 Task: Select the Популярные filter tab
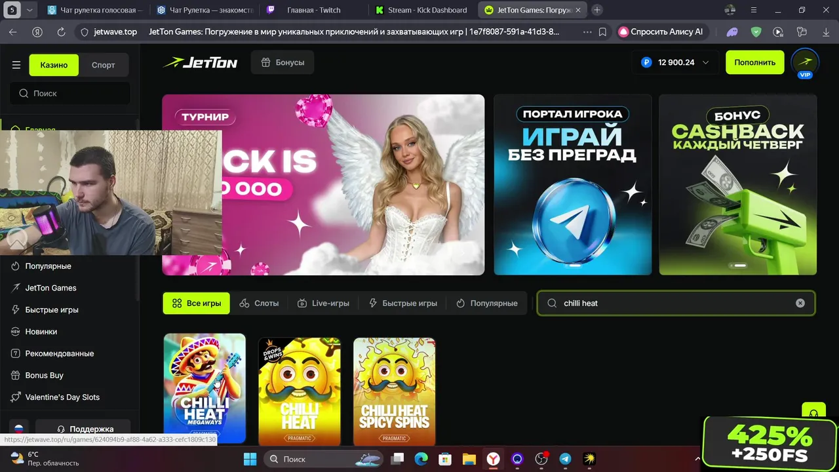point(487,304)
